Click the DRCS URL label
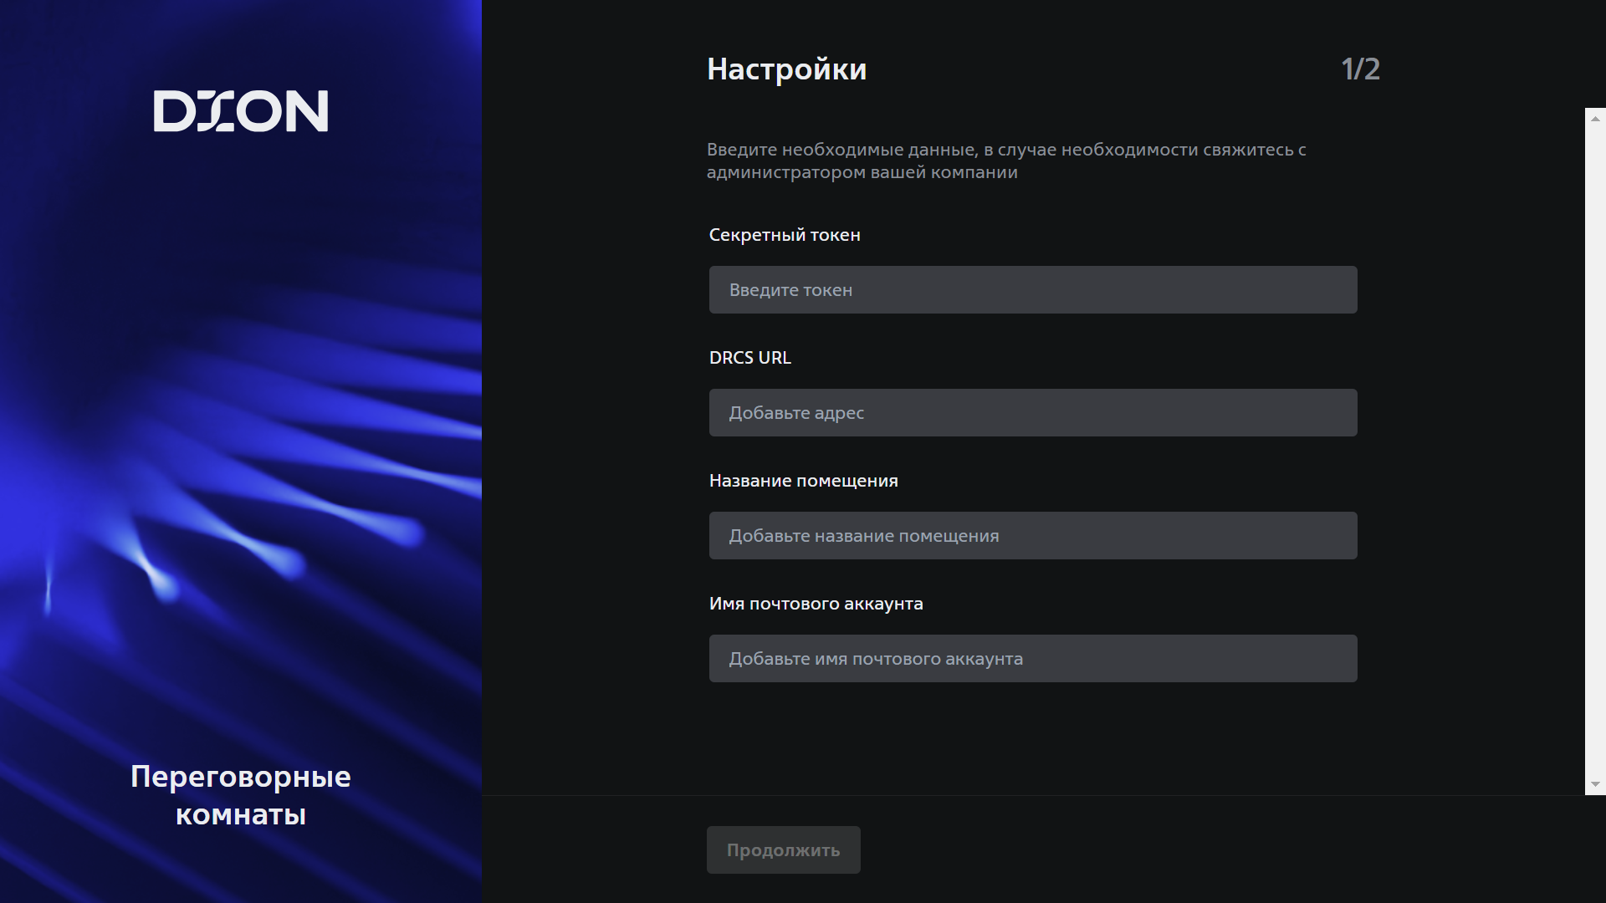Screen dimensions: 1606x903 749,358
